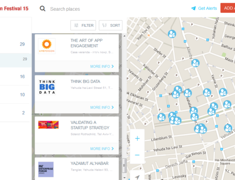Open the SORT options
Screen dimensions: 235x180
[110, 25]
